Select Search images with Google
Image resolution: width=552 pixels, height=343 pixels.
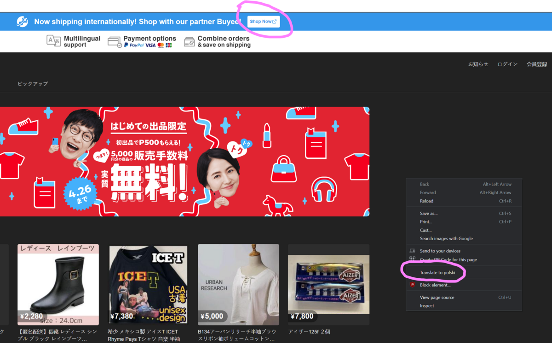tap(464, 239)
